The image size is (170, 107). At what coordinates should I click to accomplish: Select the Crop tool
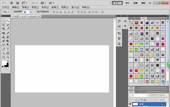(x=4, y=28)
